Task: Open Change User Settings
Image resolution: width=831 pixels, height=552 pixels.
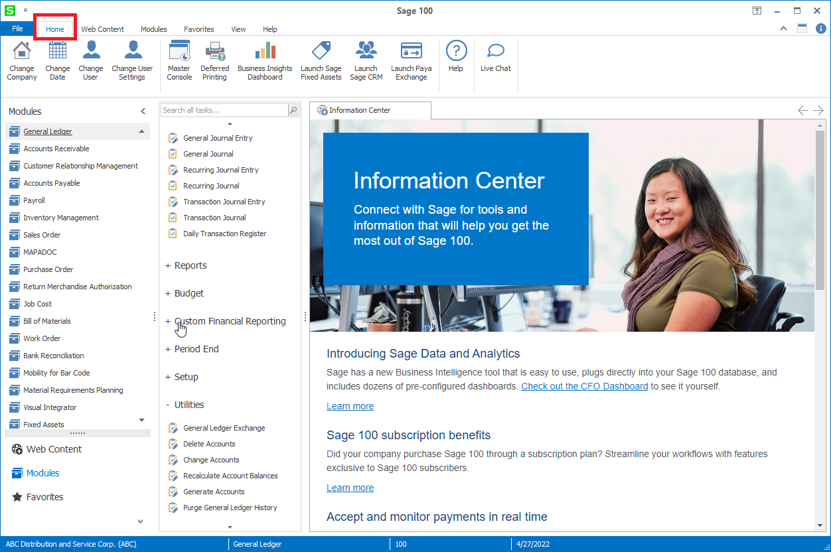Action: (132, 60)
